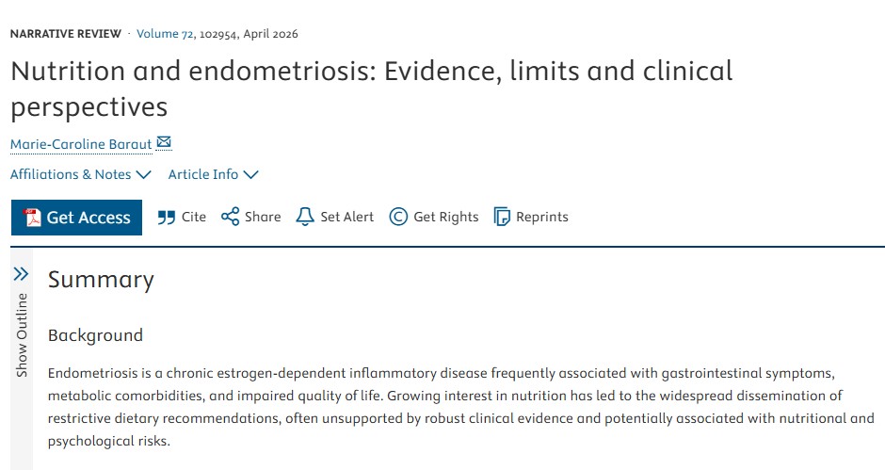
Task: Choose the Set Alert text
Action: click(x=347, y=217)
